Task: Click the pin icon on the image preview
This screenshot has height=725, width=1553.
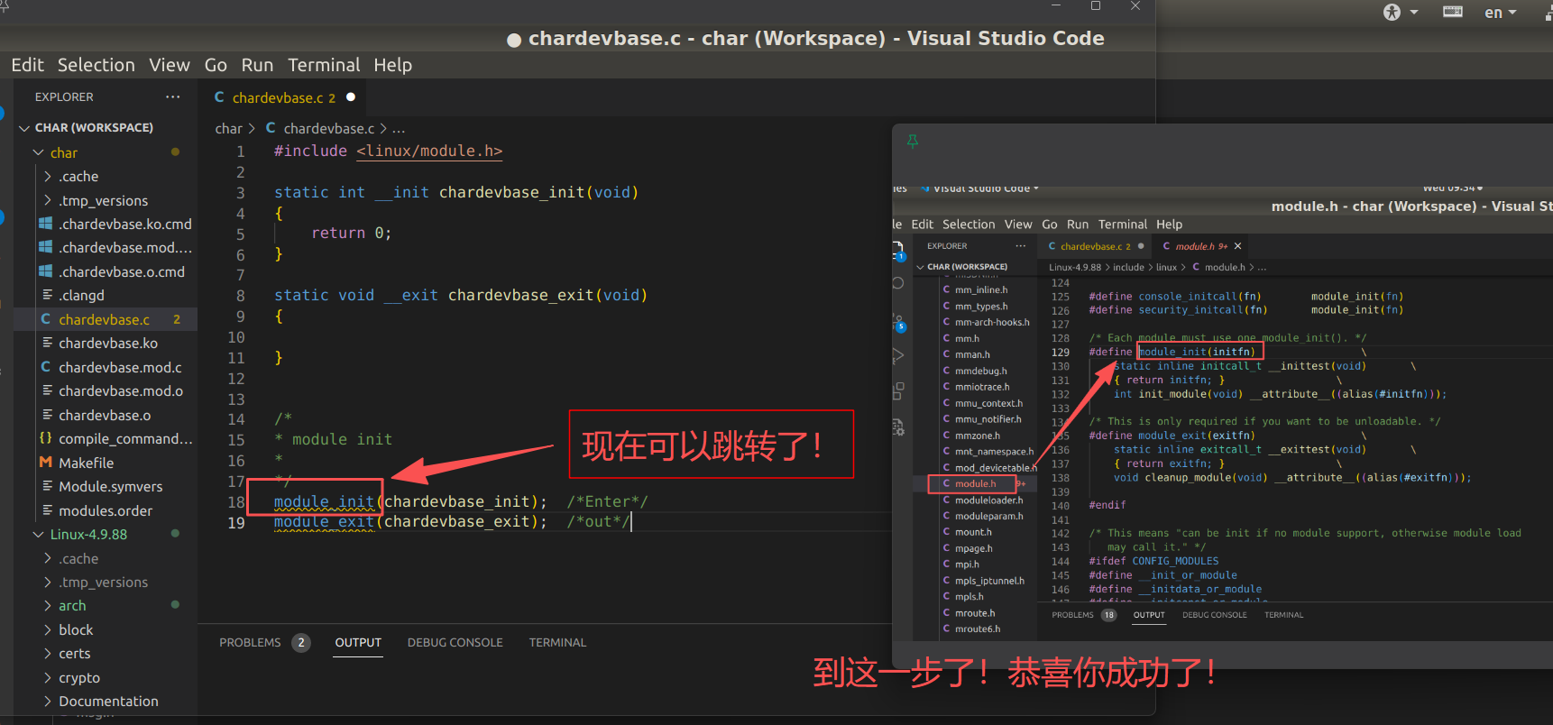Action: coord(913,142)
